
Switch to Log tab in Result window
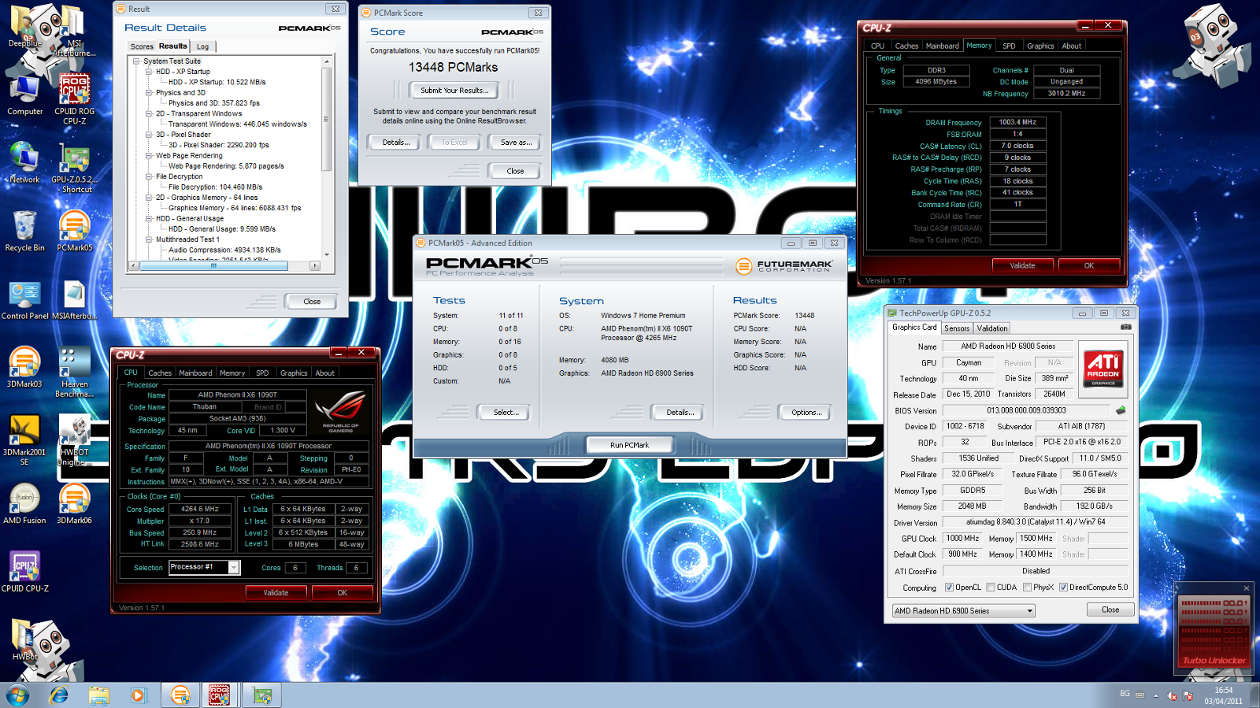[x=203, y=46]
